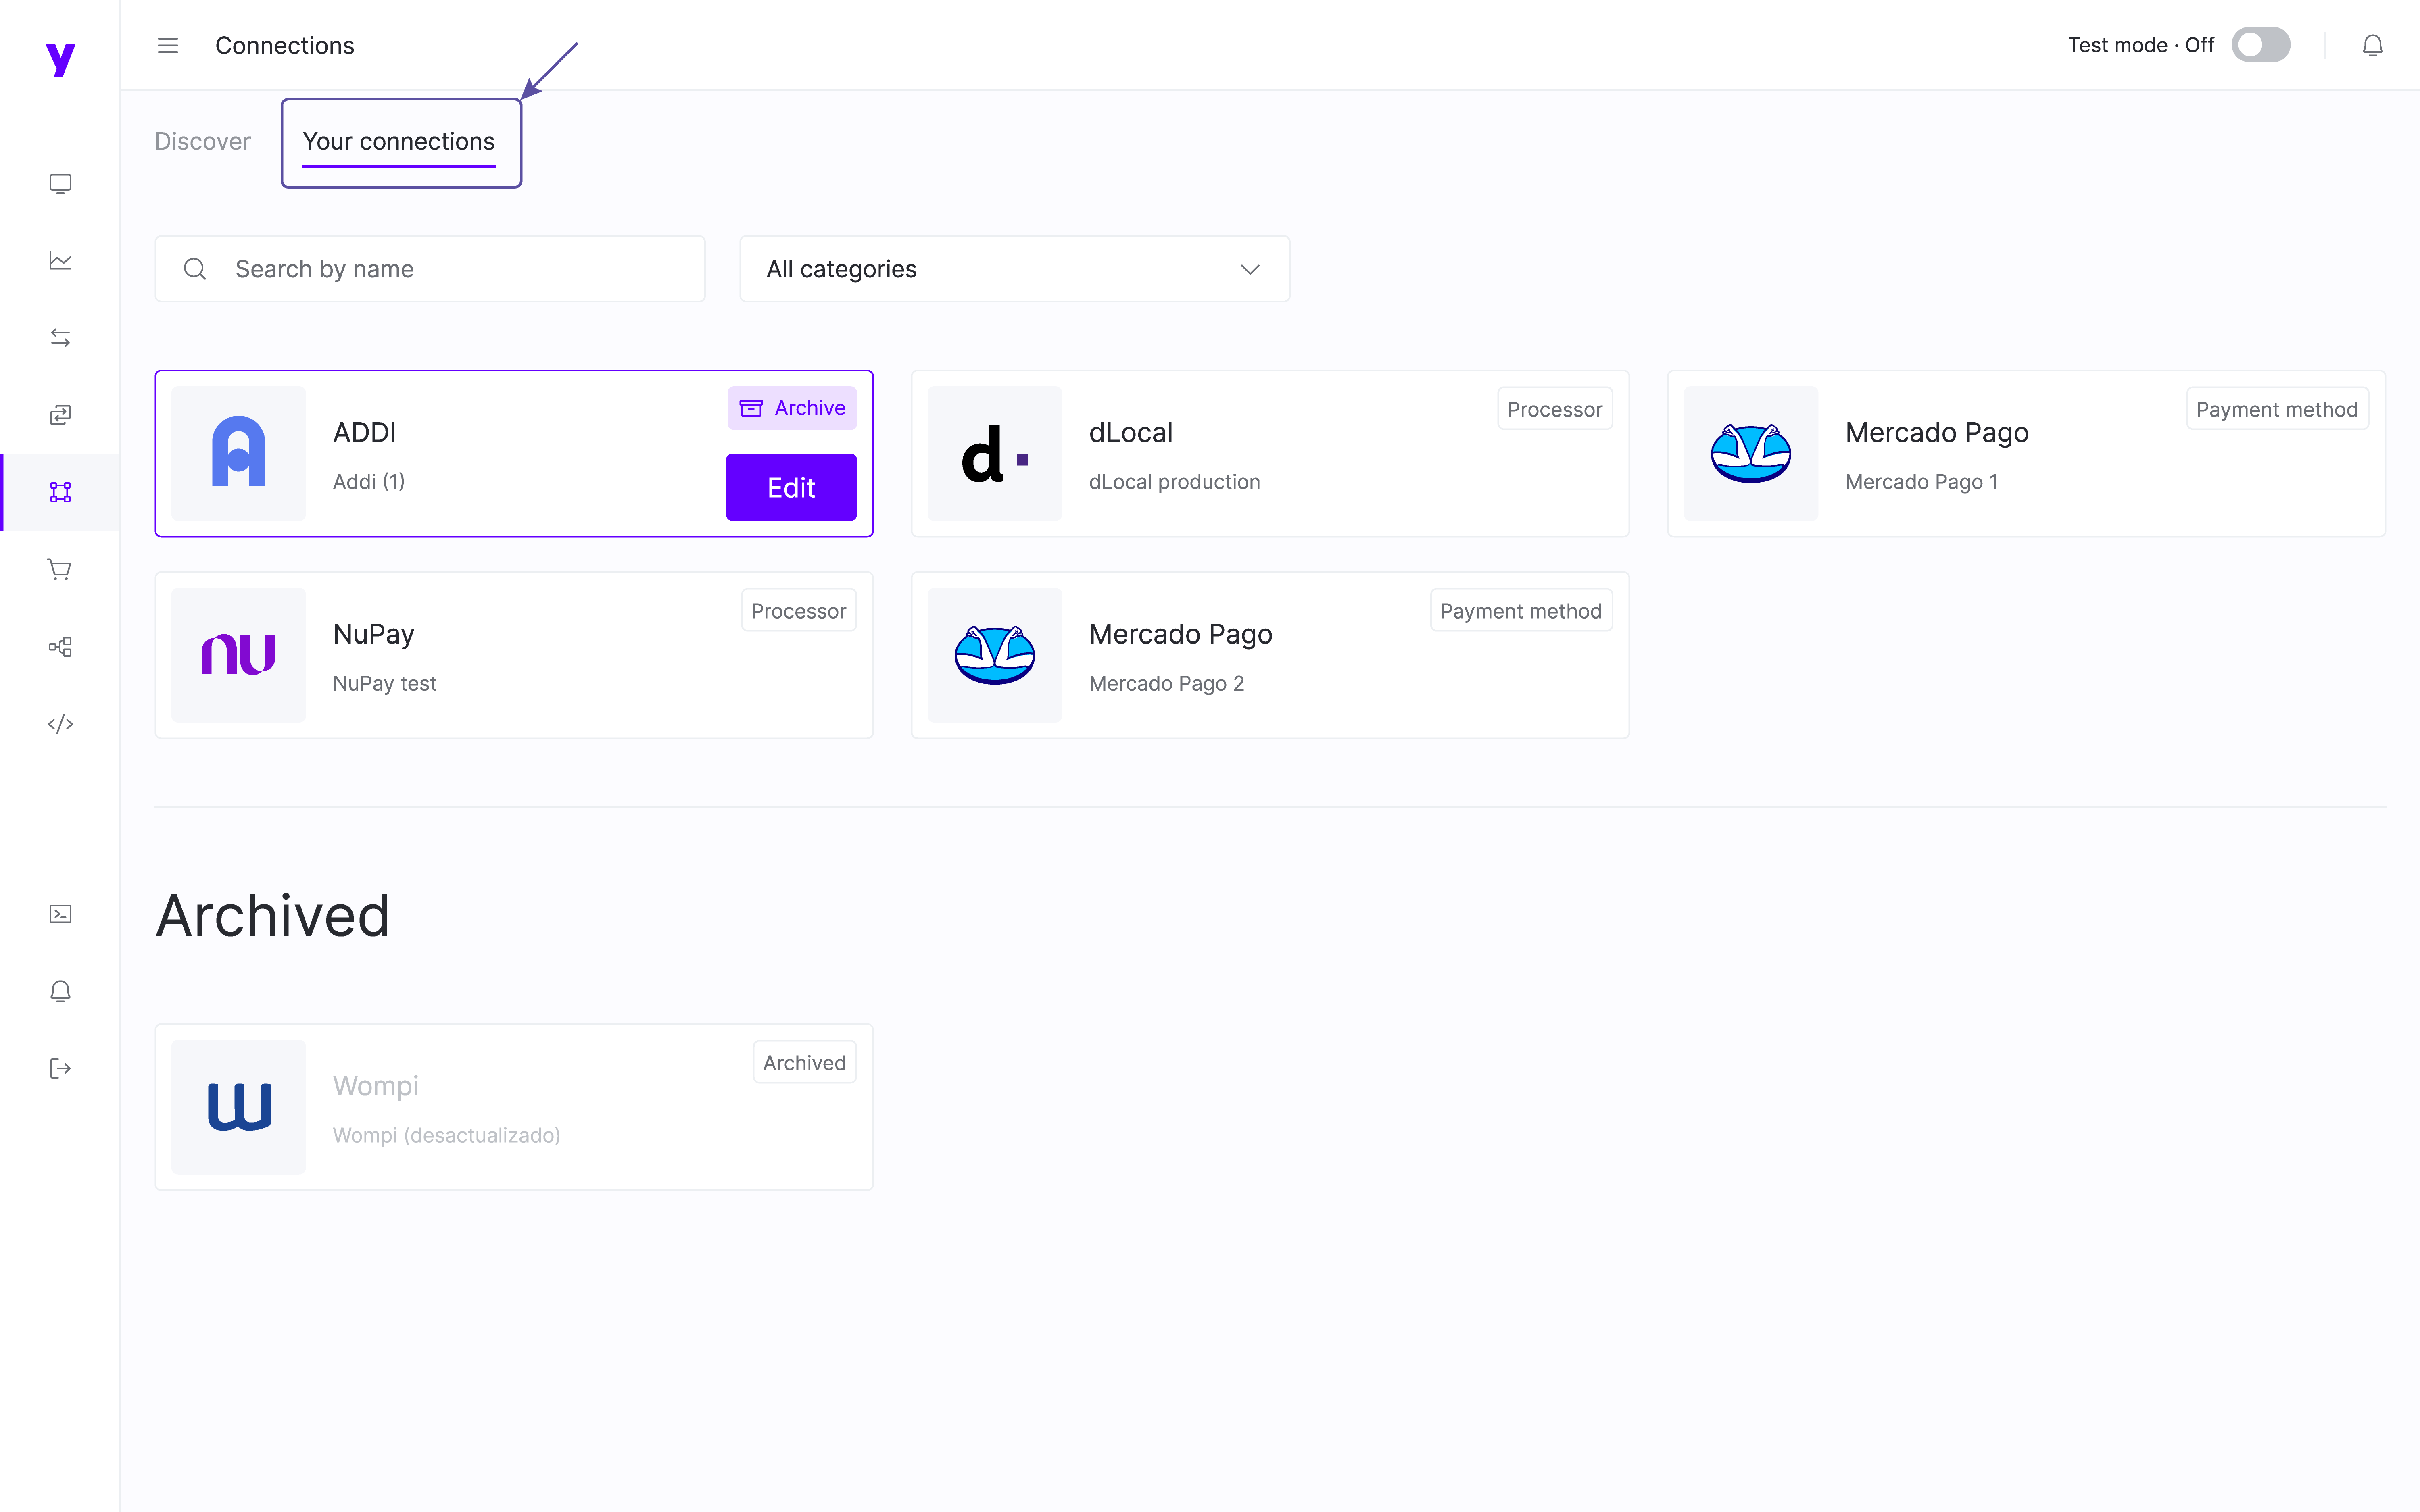Image resolution: width=2420 pixels, height=1512 pixels.
Task: Open the monitor sidebar icon
Action: pos(60,184)
